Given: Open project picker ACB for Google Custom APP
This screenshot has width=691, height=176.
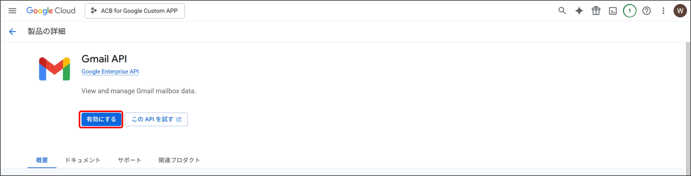Looking at the screenshot, I should [x=135, y=11].
